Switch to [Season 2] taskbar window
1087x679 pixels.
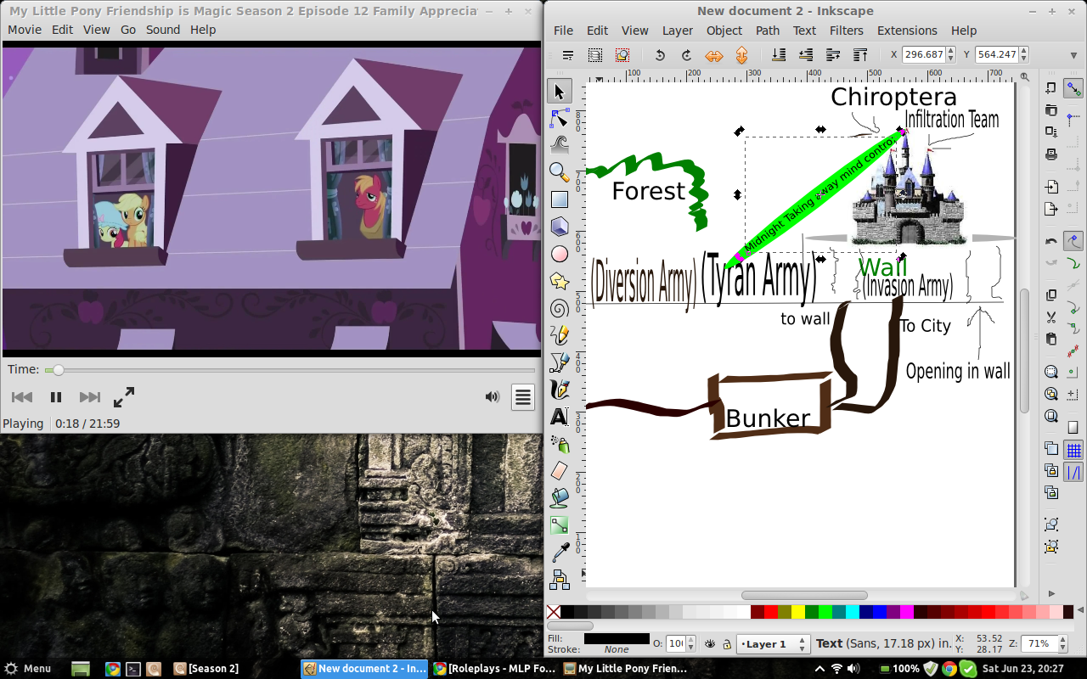point(206,669)
